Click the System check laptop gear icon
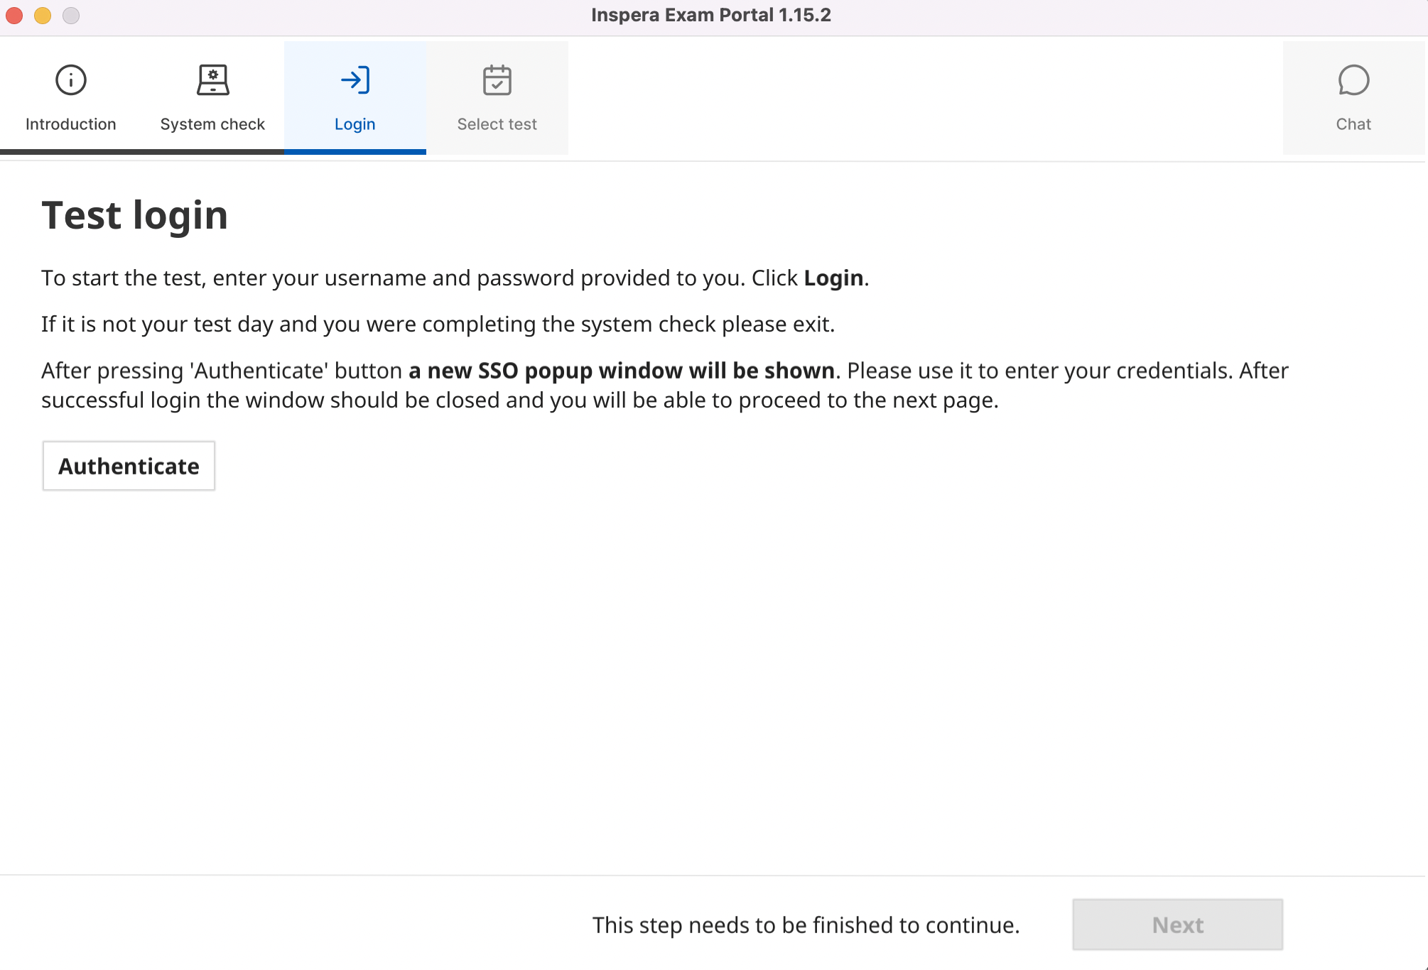This screenshot has height=970, width=1428. (x=212, y=80)
